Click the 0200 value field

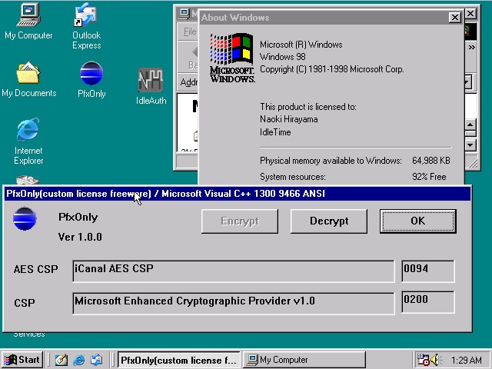pos(427,302)
